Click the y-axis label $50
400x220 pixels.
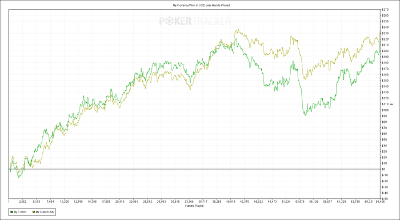(x=385, y=139)
